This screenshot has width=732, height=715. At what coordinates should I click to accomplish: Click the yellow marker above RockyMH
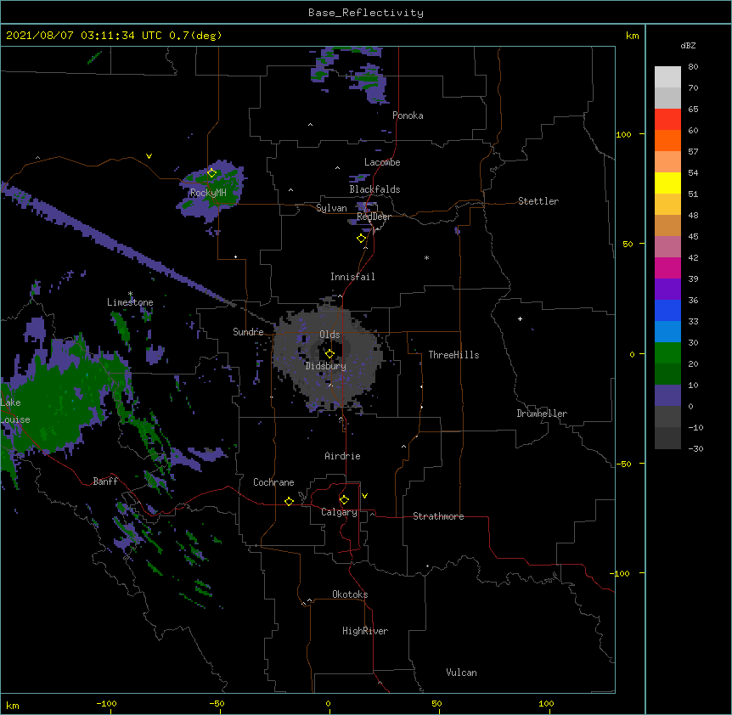pos(212,173)
